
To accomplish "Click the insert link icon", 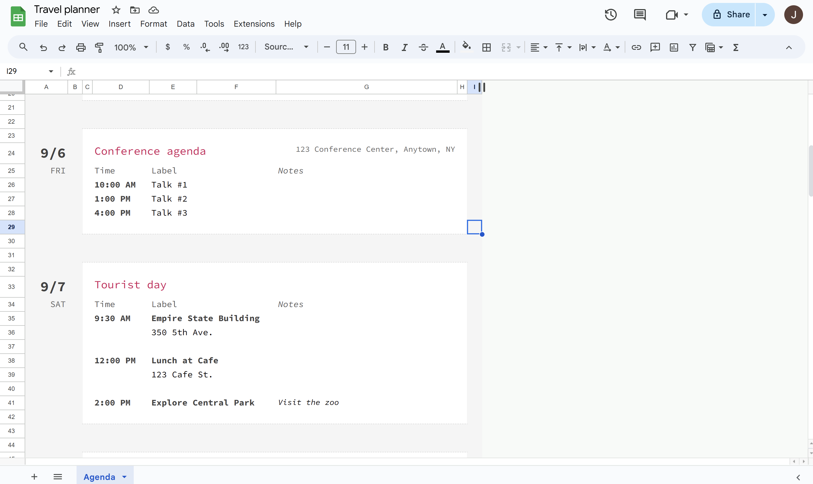I will pyautogui.click(x=636, y=47).
